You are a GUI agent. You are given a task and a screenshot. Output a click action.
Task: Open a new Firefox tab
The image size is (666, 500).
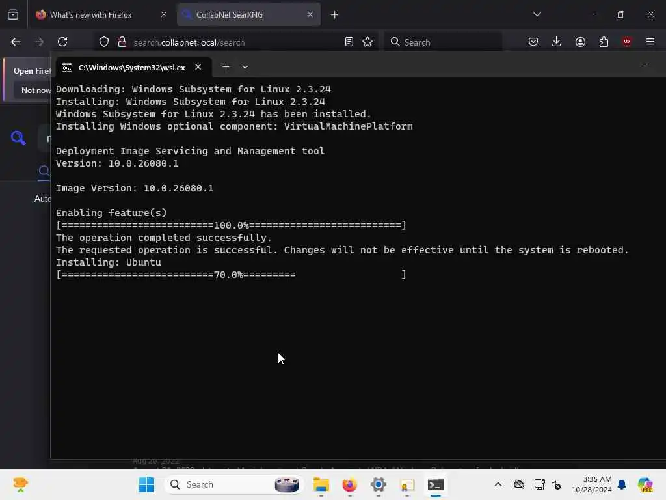(334, 14)
